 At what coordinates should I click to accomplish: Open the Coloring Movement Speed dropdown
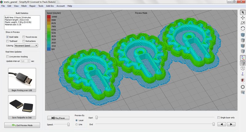pyautogui.click(x=26, y=46)
